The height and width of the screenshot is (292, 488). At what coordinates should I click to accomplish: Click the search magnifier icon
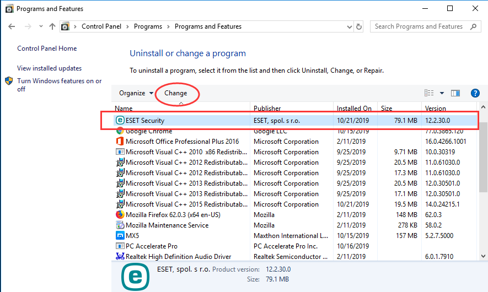tap(473, 26)
